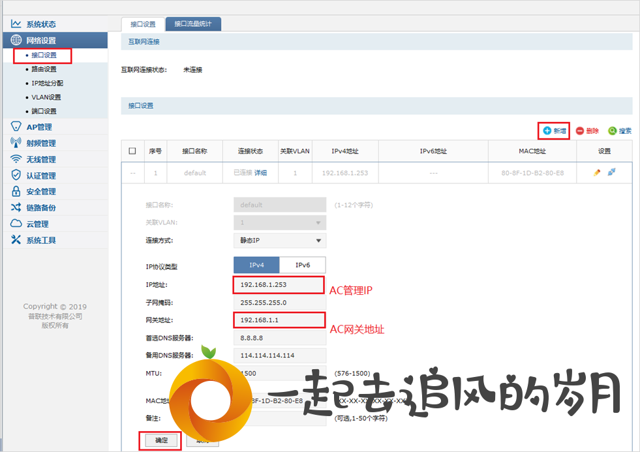
Task: Tick the select-all checkbox in table header
Action: [132, 151]
